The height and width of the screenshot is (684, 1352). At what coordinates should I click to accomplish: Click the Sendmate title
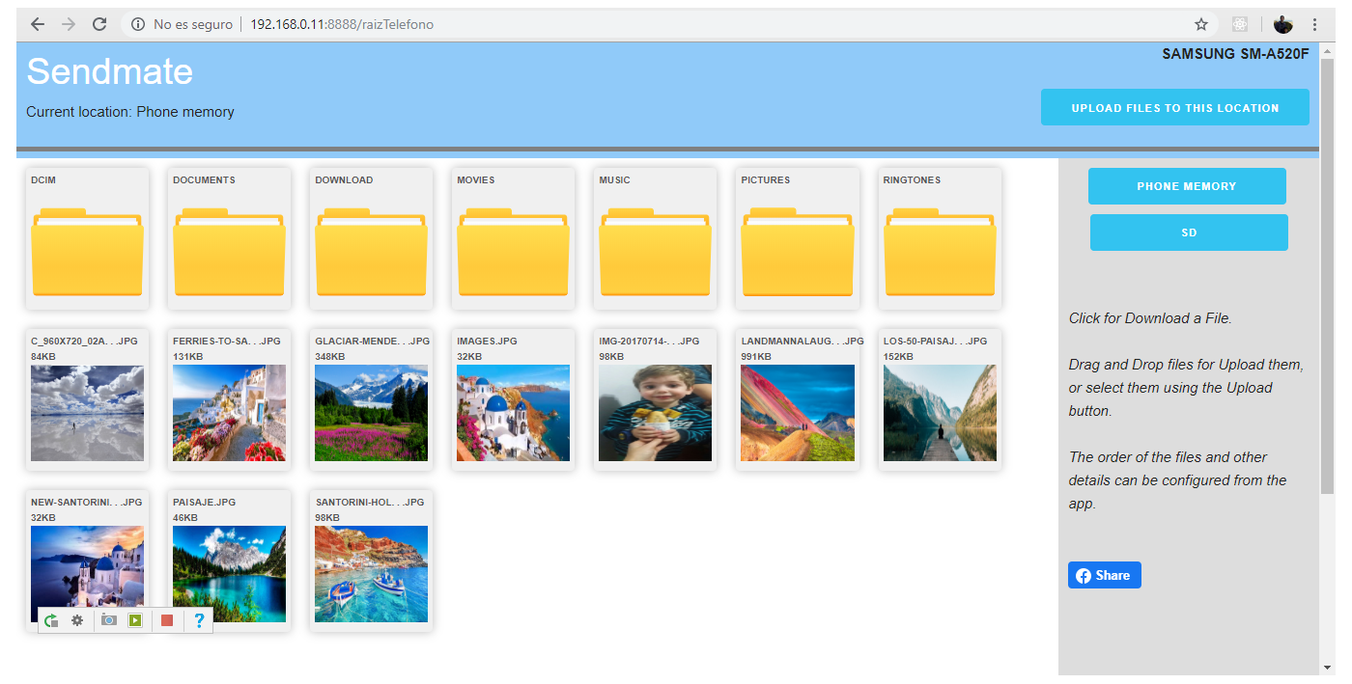click(110, 72)
